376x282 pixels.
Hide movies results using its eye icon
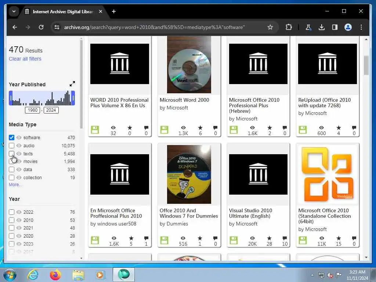[19, 162]
